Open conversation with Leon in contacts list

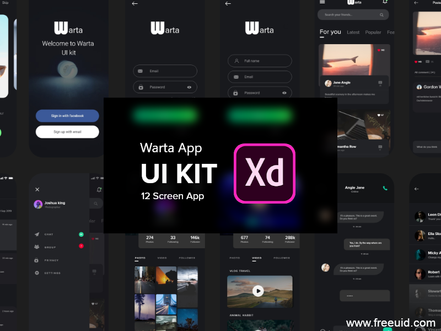point(425,216)
